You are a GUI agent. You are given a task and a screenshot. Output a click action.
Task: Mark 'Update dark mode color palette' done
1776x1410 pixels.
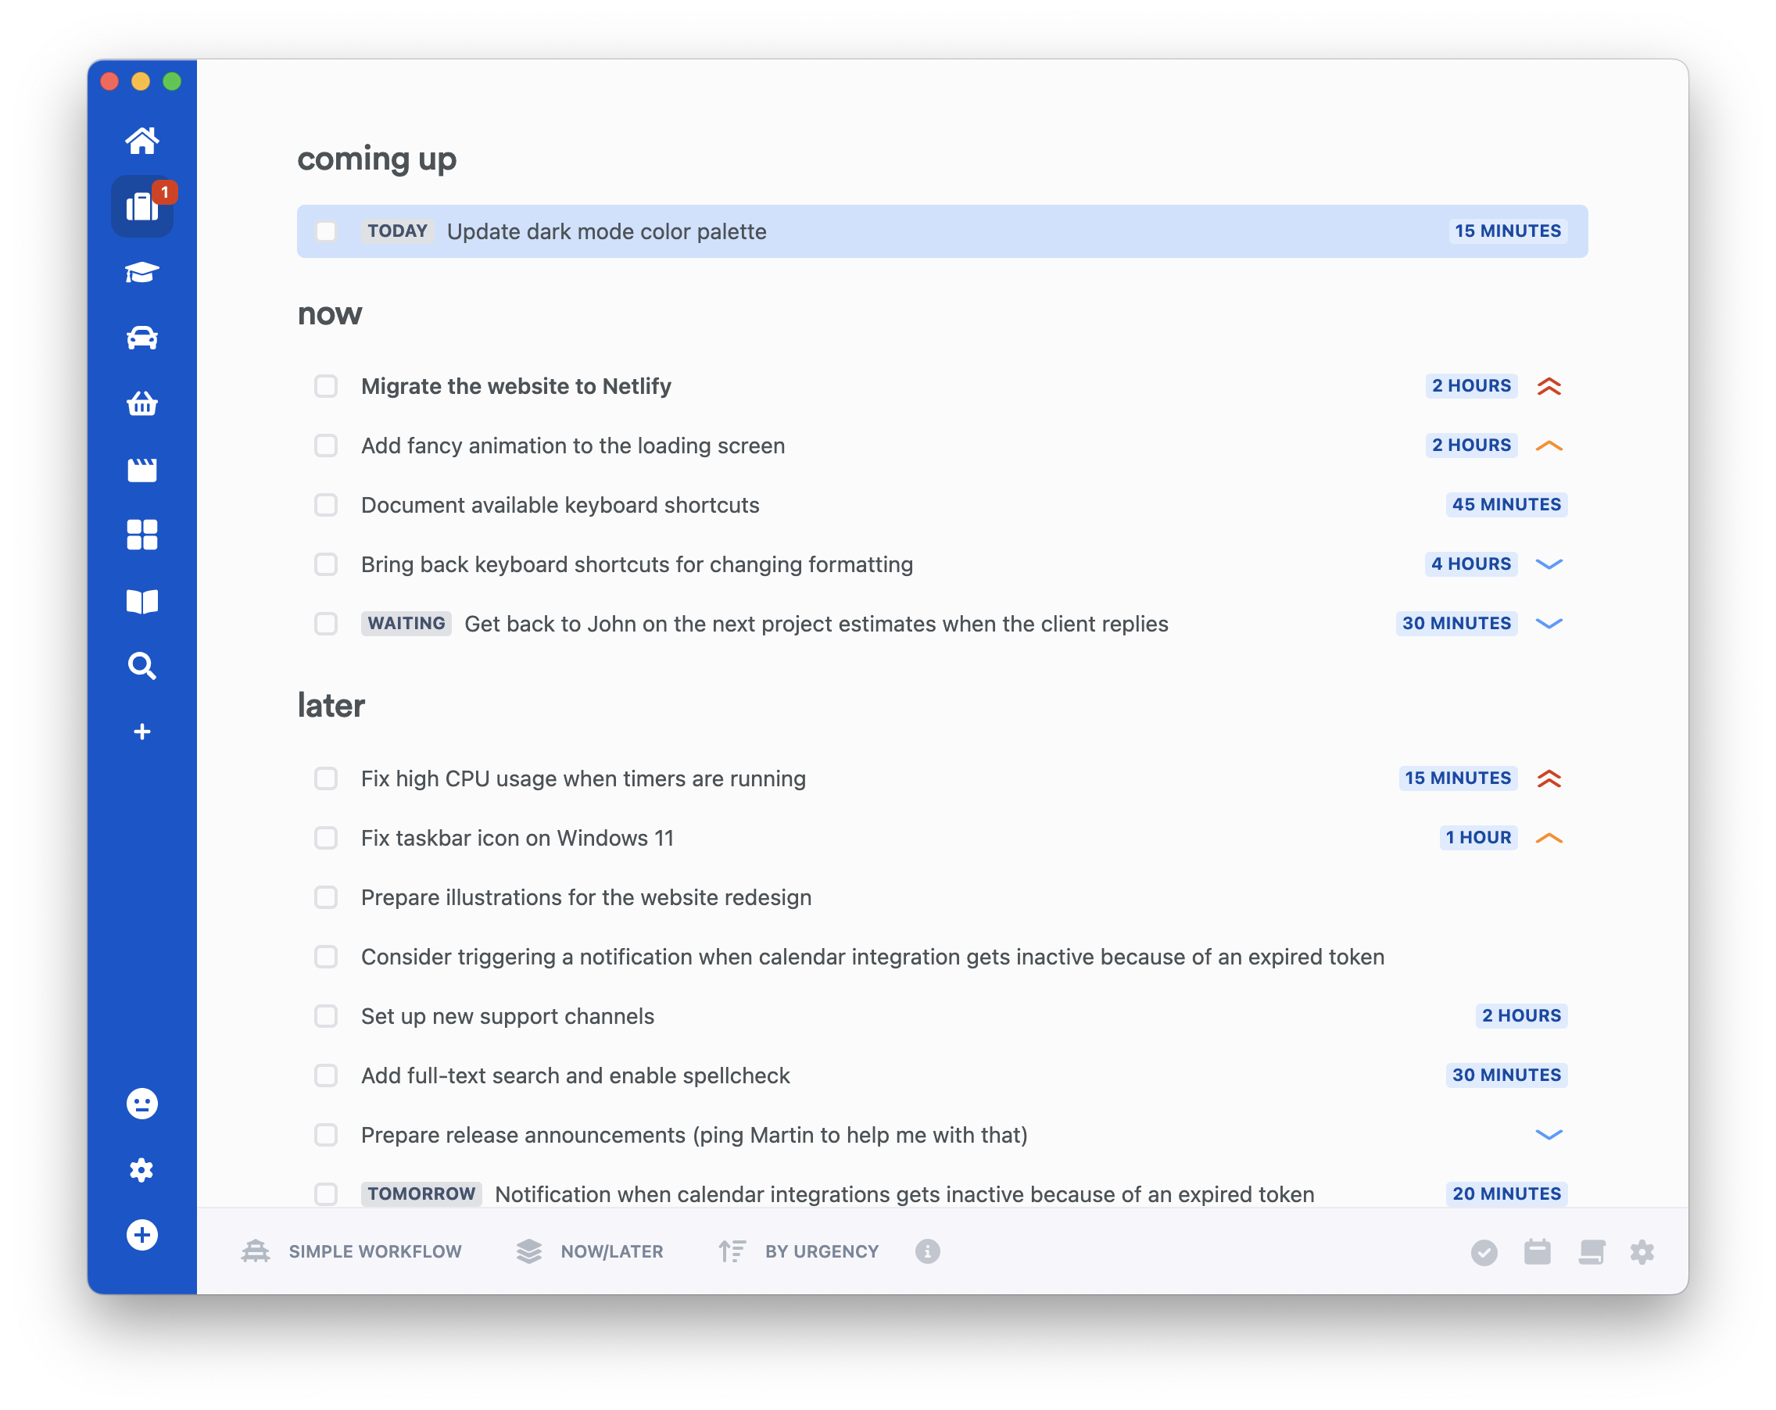click(326, 231)
